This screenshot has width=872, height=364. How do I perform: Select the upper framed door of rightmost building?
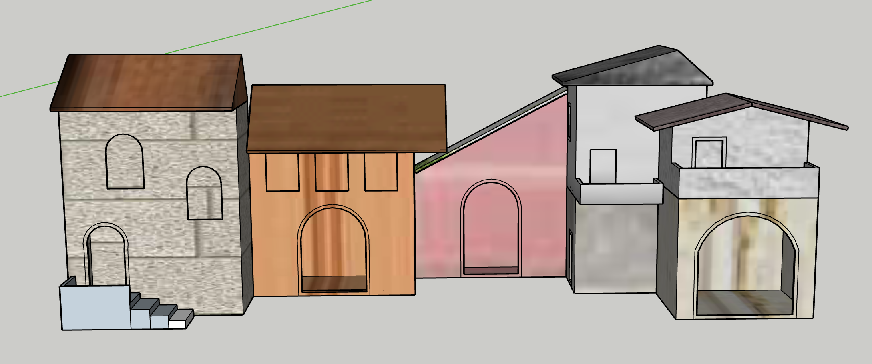click(709, 152)
